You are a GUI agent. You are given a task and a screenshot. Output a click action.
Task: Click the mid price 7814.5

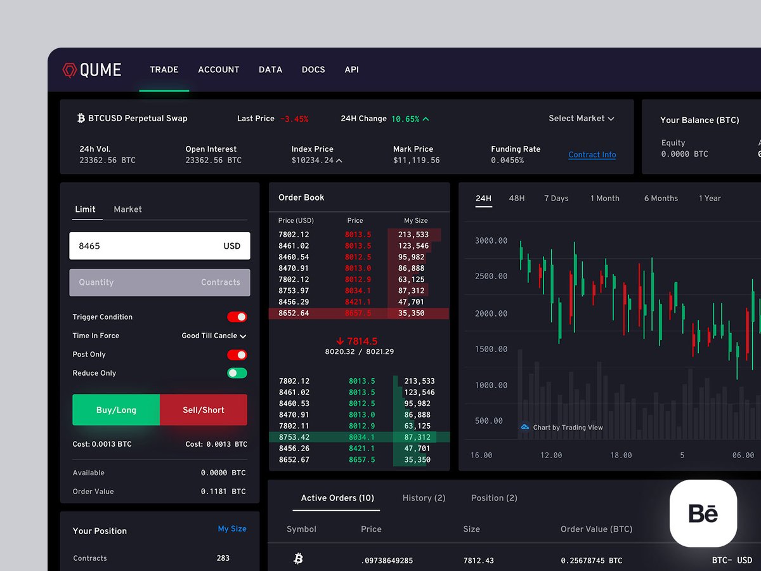(x=362, y=341)
